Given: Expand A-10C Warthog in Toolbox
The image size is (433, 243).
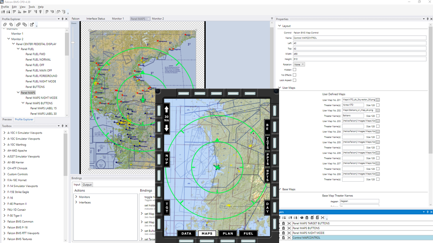Looking at the screenshot, I should tap(4, 145).
